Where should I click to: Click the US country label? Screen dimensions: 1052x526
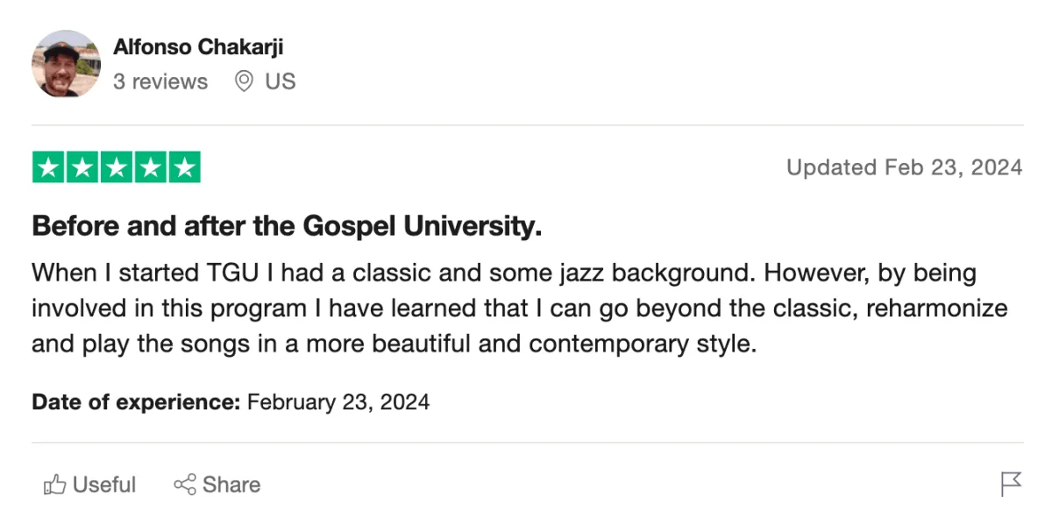[x=281, y=82]
